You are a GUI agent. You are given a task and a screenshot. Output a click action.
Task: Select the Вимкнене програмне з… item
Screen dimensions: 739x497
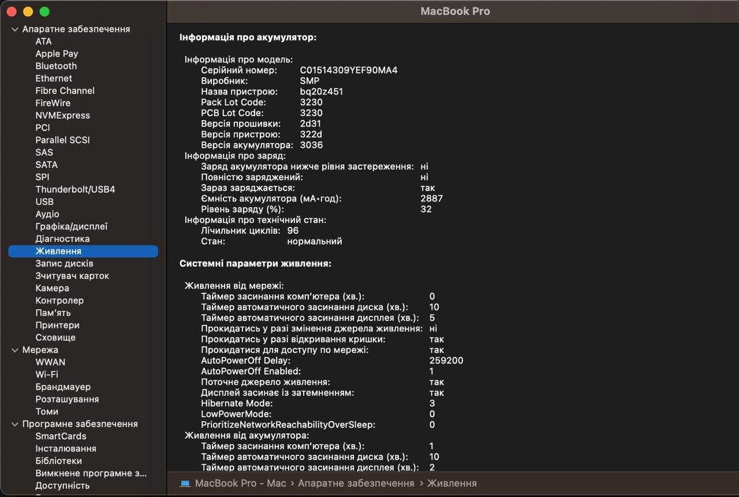click(x=91, y=473)
